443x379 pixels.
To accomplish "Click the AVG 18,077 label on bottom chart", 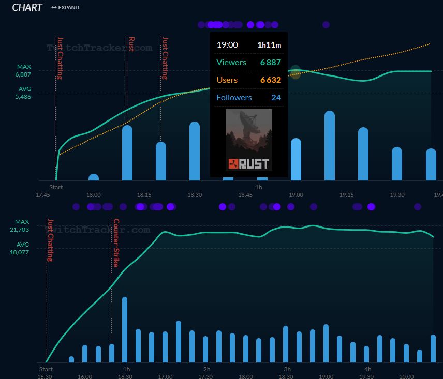I will pos(20,249).
